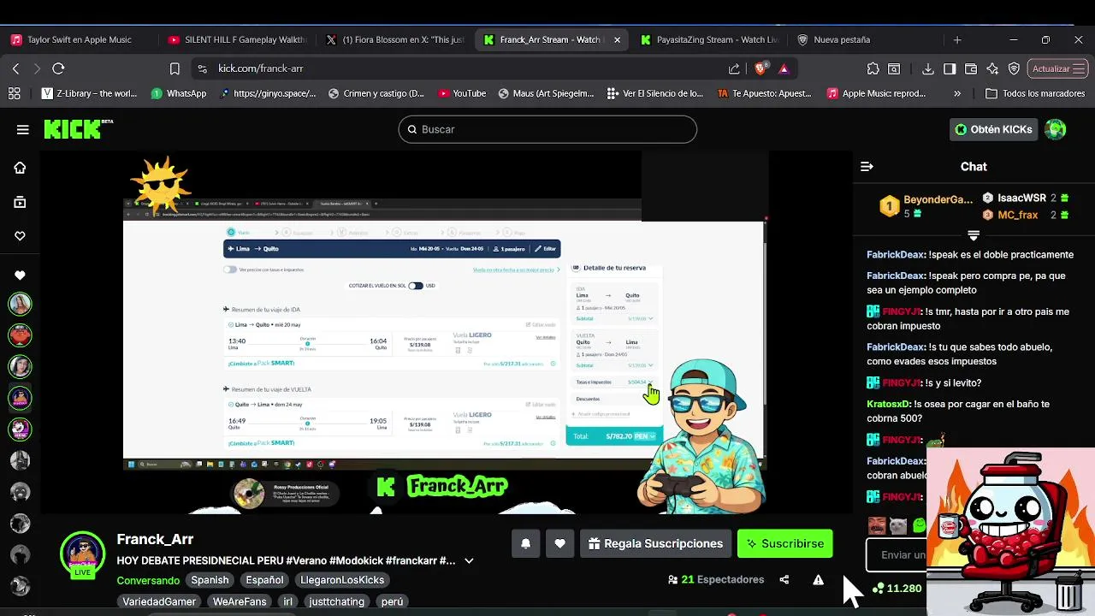Open the Franck_Arr streamer avatar
This screenshot has width=1095, height=616.
(82, 554)
